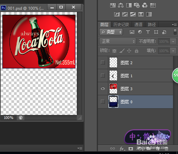Show 图层 1 visibility
This screenshot has width=178, height=154.
103,75
